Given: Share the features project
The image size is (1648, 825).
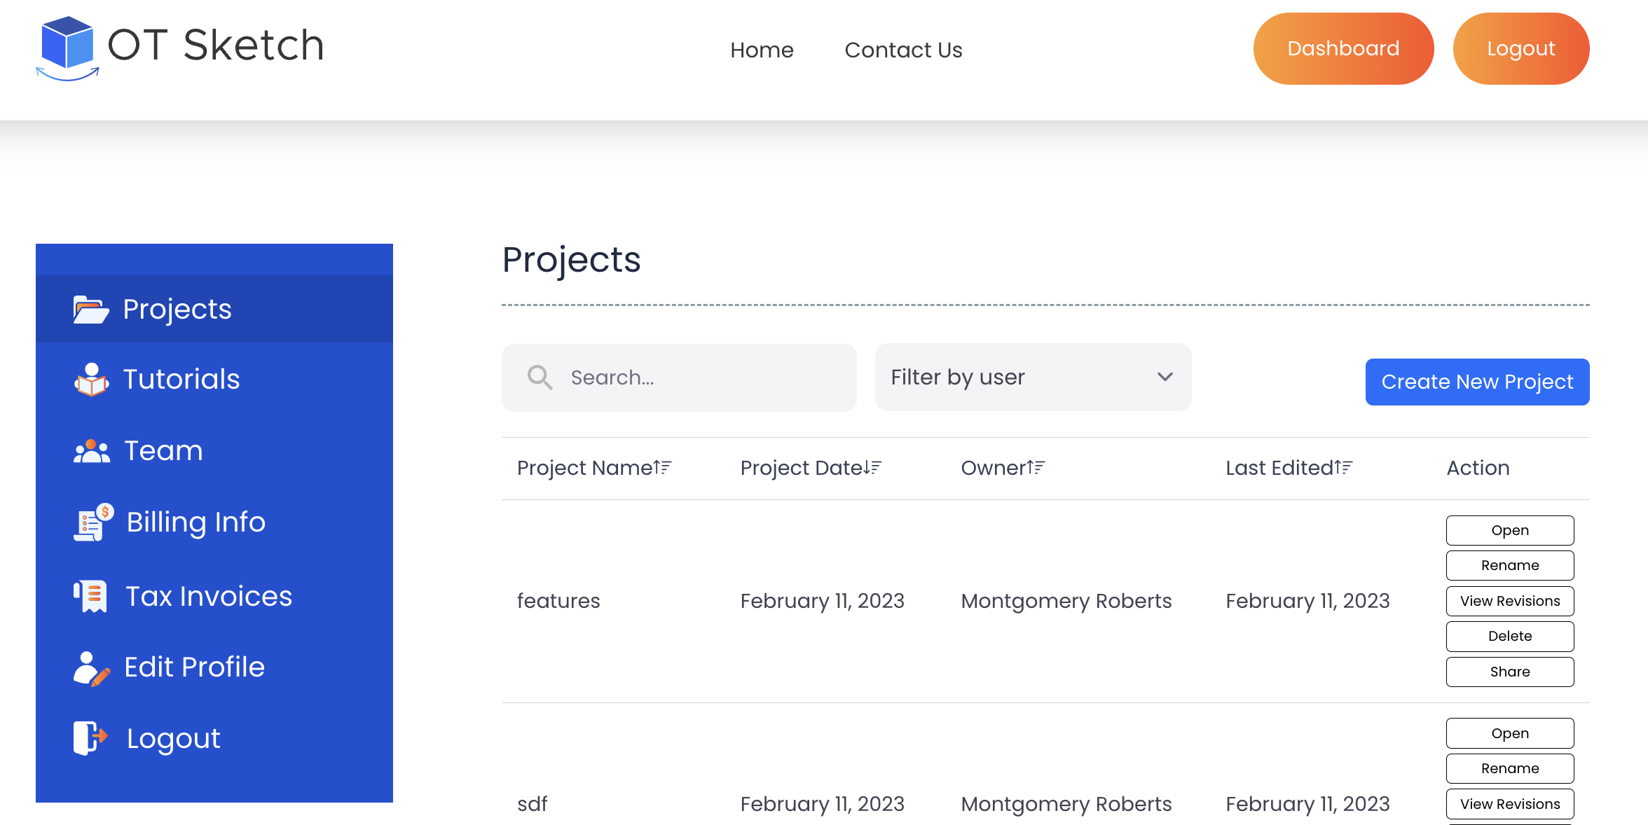Looking at the screenshot, I should (1510, 672).
